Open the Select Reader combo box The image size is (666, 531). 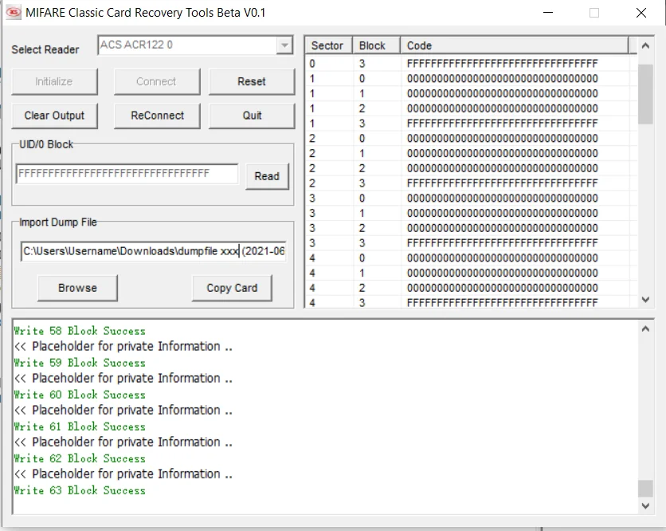tap(195, 45)
